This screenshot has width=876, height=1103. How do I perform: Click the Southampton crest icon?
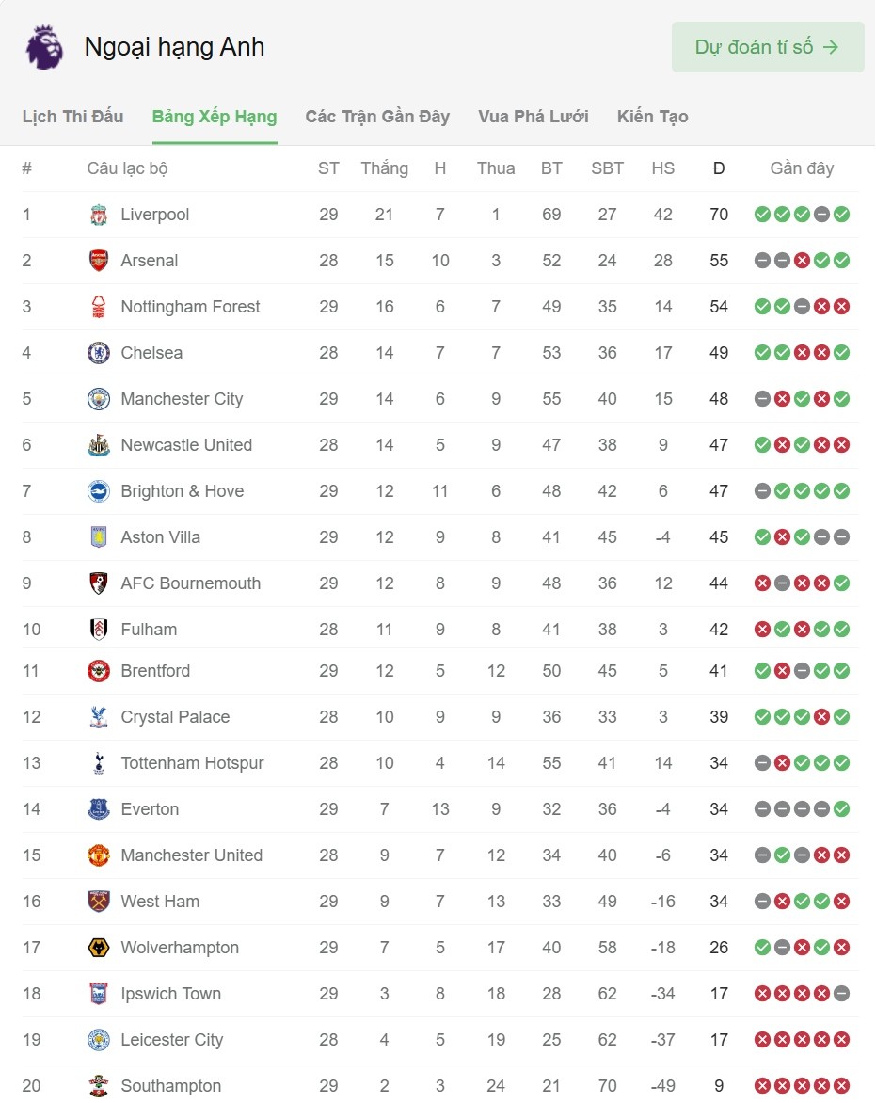point(99,1086)
